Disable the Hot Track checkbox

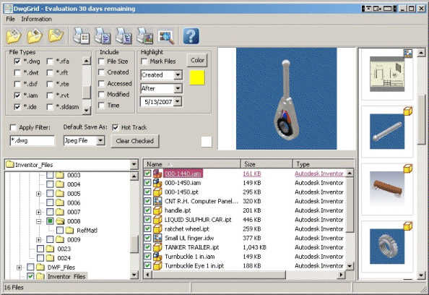(x=116, y=128)
